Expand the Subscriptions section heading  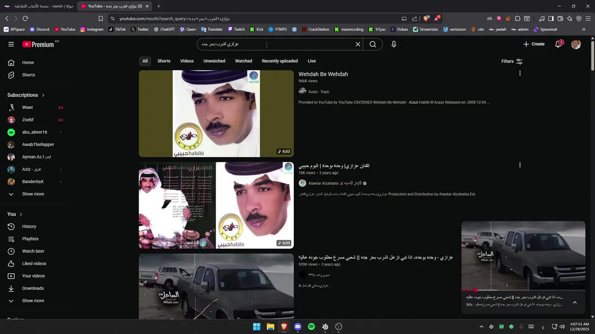coord(26,95)
